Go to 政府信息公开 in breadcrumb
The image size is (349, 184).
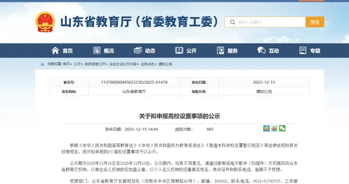95,64
